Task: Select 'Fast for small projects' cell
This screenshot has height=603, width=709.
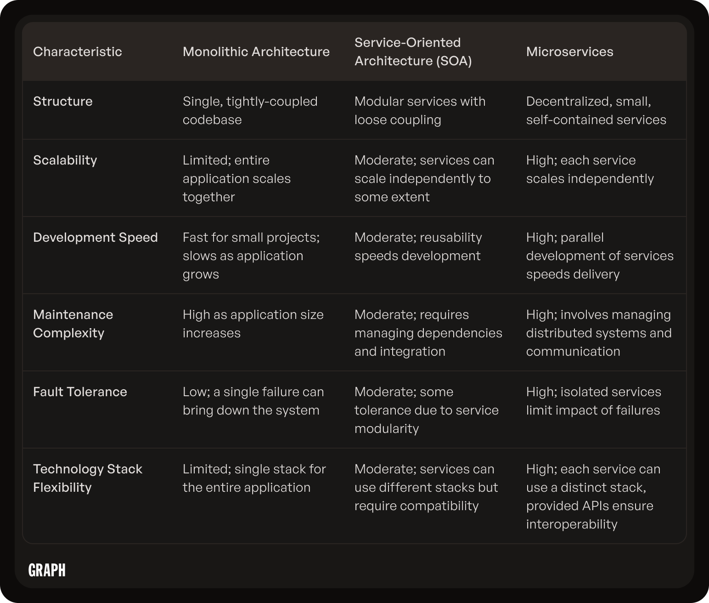Action: [251, 256]
